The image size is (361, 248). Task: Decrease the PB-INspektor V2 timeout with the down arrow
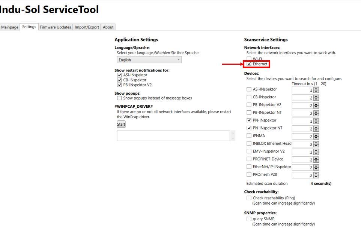(x=316, y=107)
